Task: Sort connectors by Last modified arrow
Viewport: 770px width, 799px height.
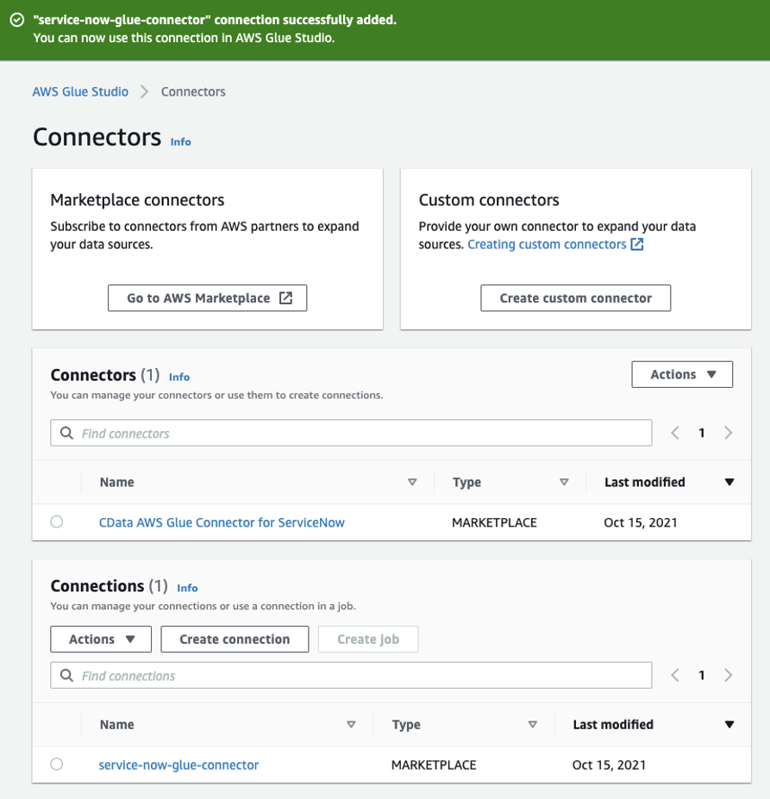Action: [729, 482]
